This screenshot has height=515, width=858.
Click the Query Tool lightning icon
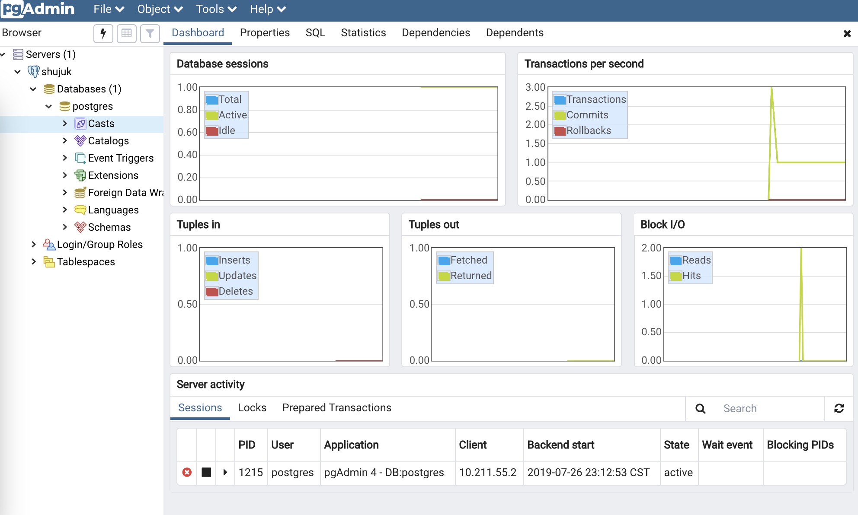click(103, 33)
